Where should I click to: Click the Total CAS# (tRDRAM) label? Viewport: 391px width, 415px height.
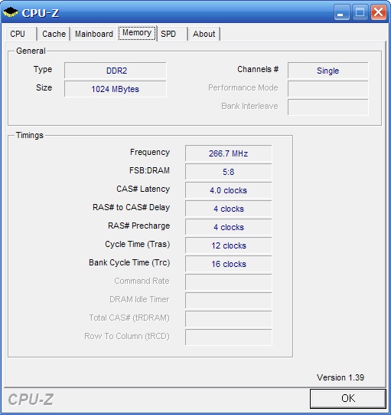coord(129,318)
